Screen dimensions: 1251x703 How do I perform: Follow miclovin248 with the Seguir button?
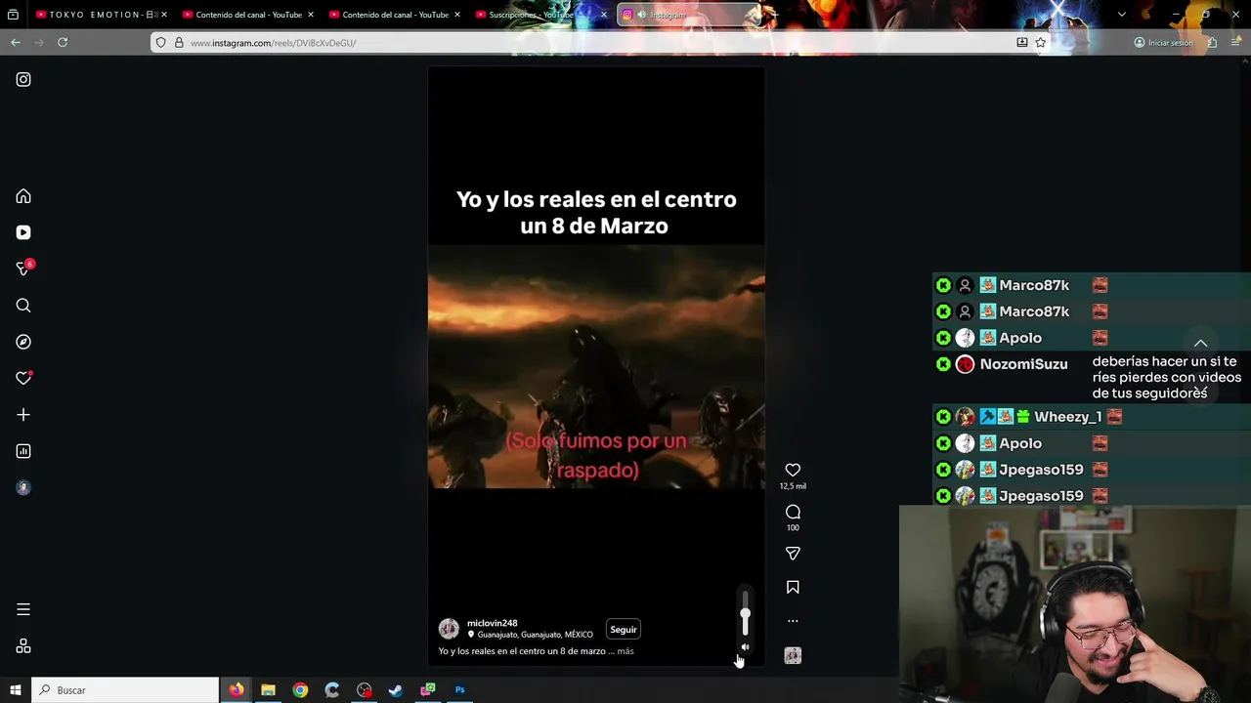(624, 630)
